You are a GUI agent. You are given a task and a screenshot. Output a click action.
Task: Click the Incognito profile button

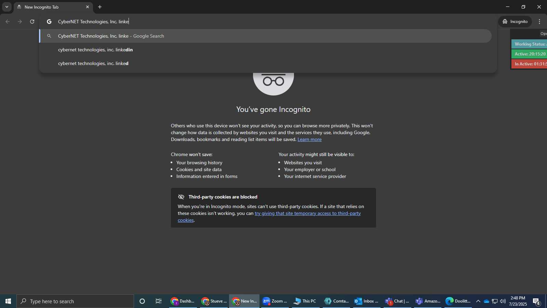pos(515,22)
